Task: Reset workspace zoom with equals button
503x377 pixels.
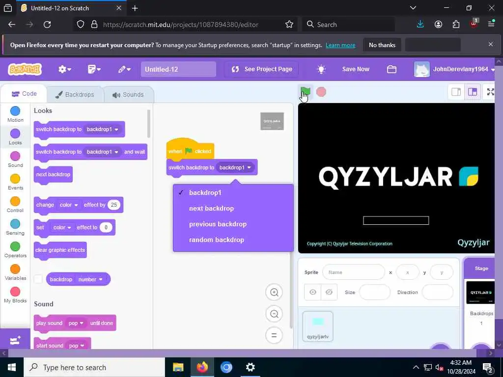Action: click(274, 335)
